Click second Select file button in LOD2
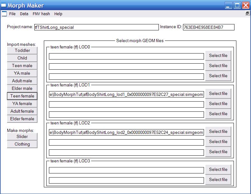Screen dimensions: 251x194 point(218,142)
